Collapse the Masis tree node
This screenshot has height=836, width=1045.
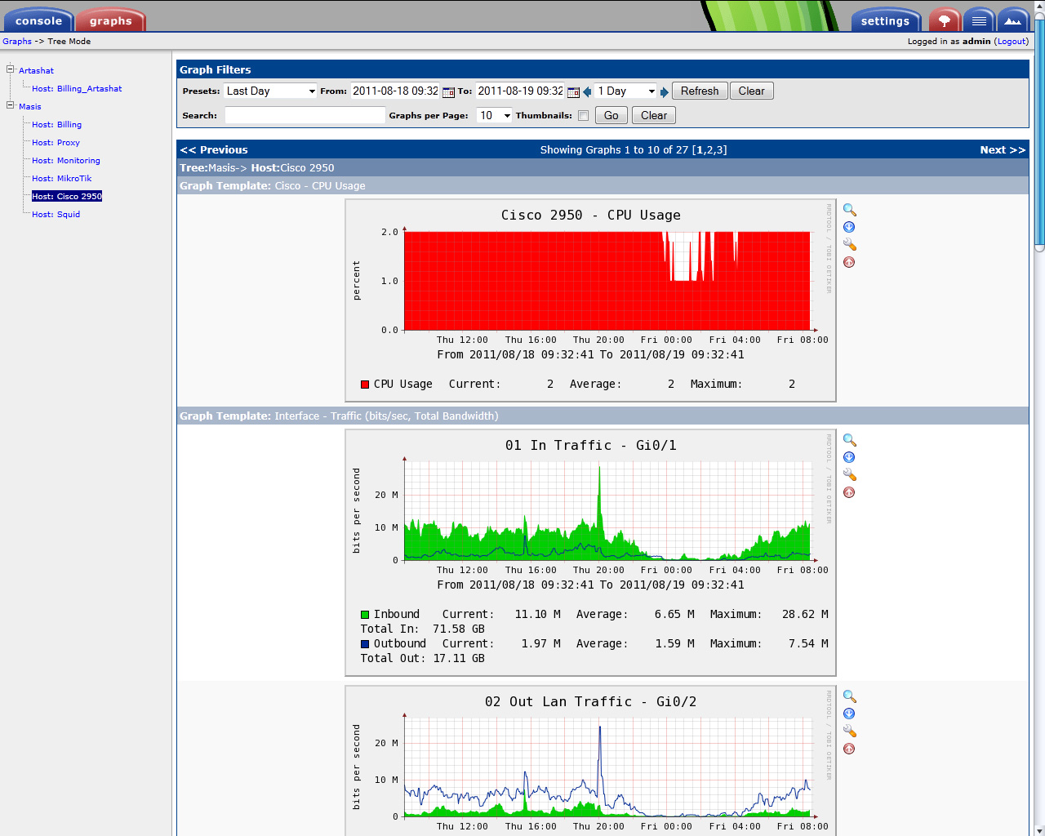coord(11,105)
